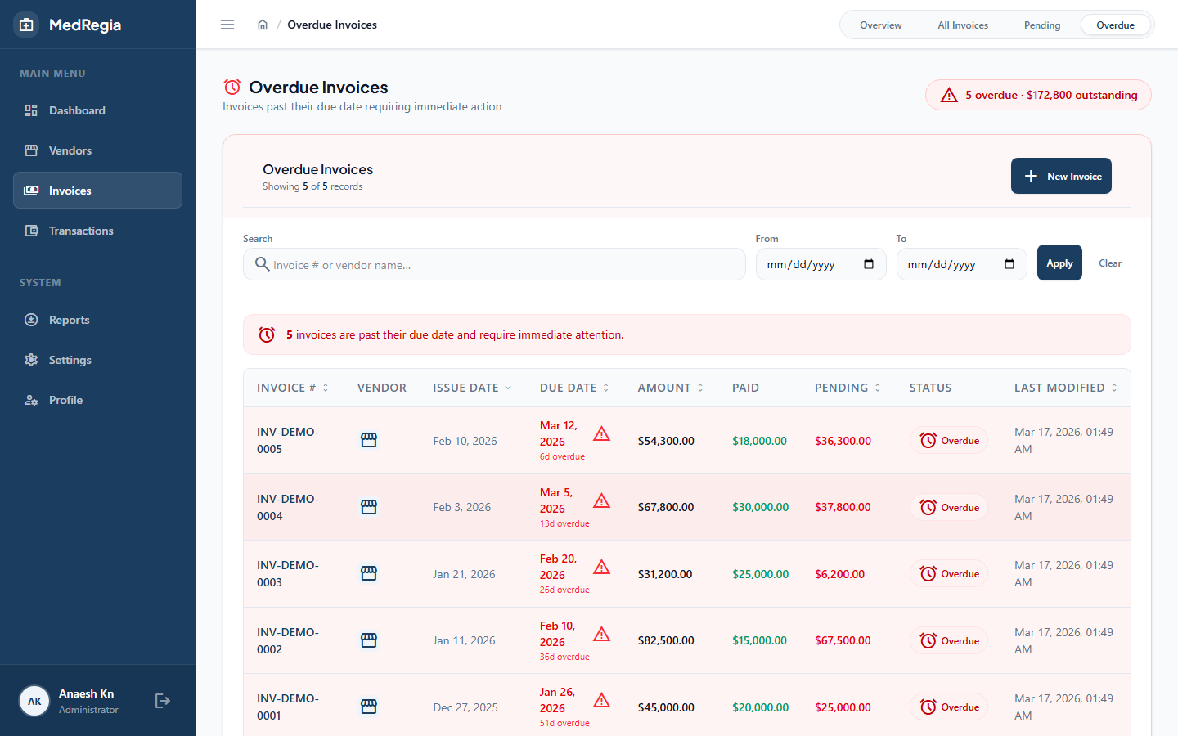The height and width of the screenshot is (736, 1178).
Task: Switch to the All Invoices tab
Action: click(x=963, y=25)
